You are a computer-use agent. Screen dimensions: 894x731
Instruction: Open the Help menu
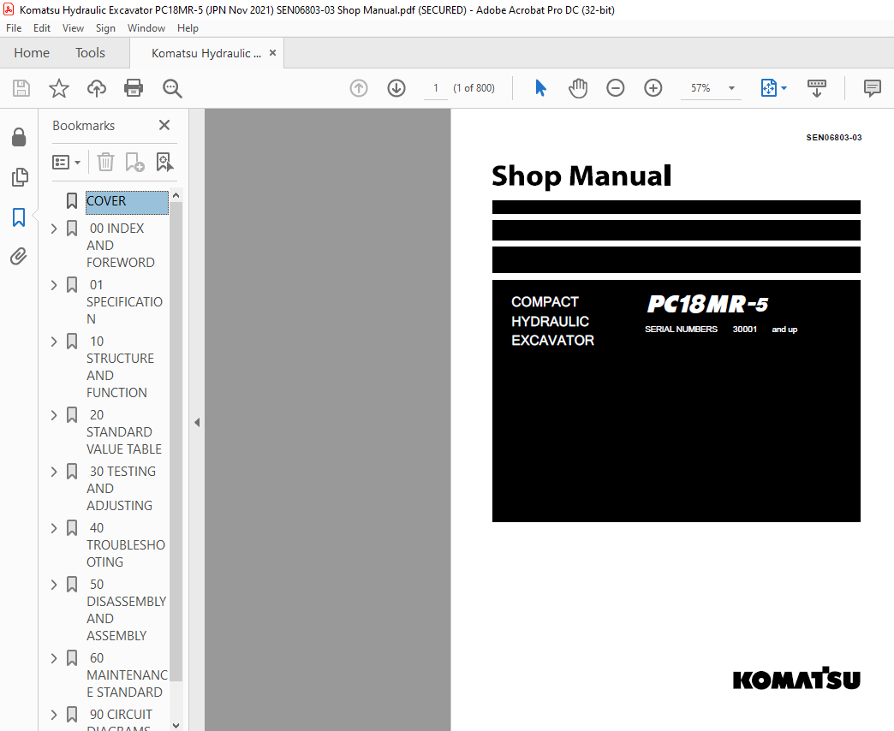[x=188, y=28]
